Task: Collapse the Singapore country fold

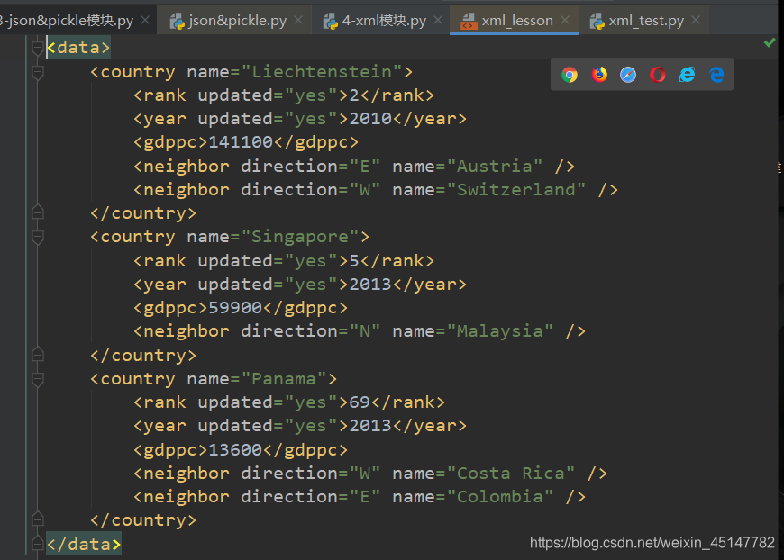Action: click(38, 237)
